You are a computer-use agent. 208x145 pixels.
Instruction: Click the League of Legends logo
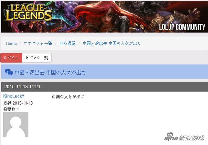pyautogui.click(x=28, y=12)
